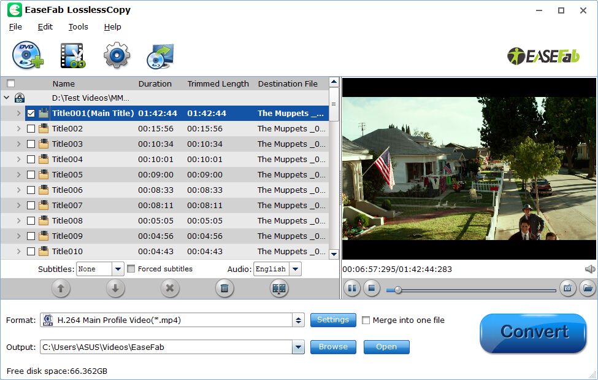
Task: Click the clapperboard icon of Title001
Action: point(44,113)
